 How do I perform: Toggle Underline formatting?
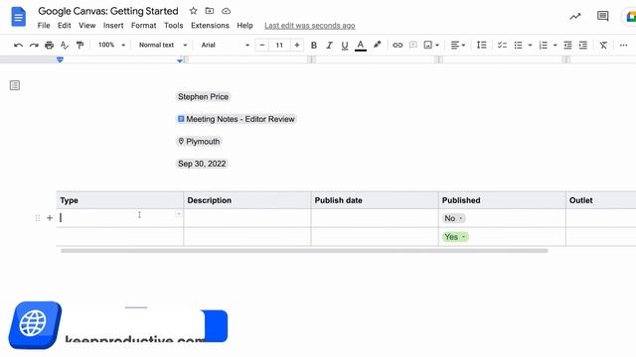(x=345, y=46)
